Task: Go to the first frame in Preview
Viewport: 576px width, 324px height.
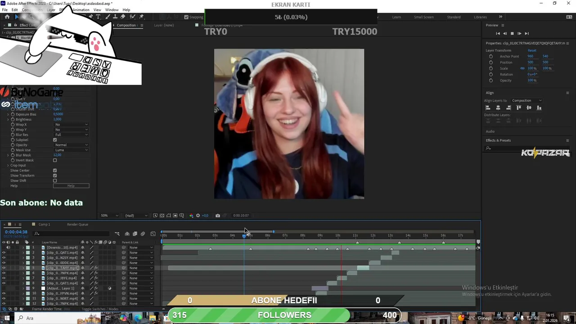Action: (x=498, y=33)
